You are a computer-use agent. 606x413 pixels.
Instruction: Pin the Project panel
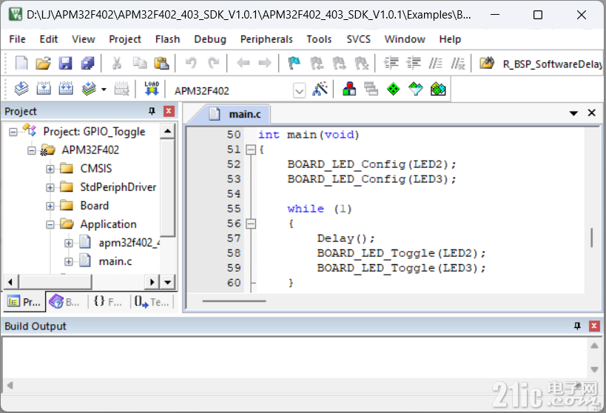[x=152, y=111]
